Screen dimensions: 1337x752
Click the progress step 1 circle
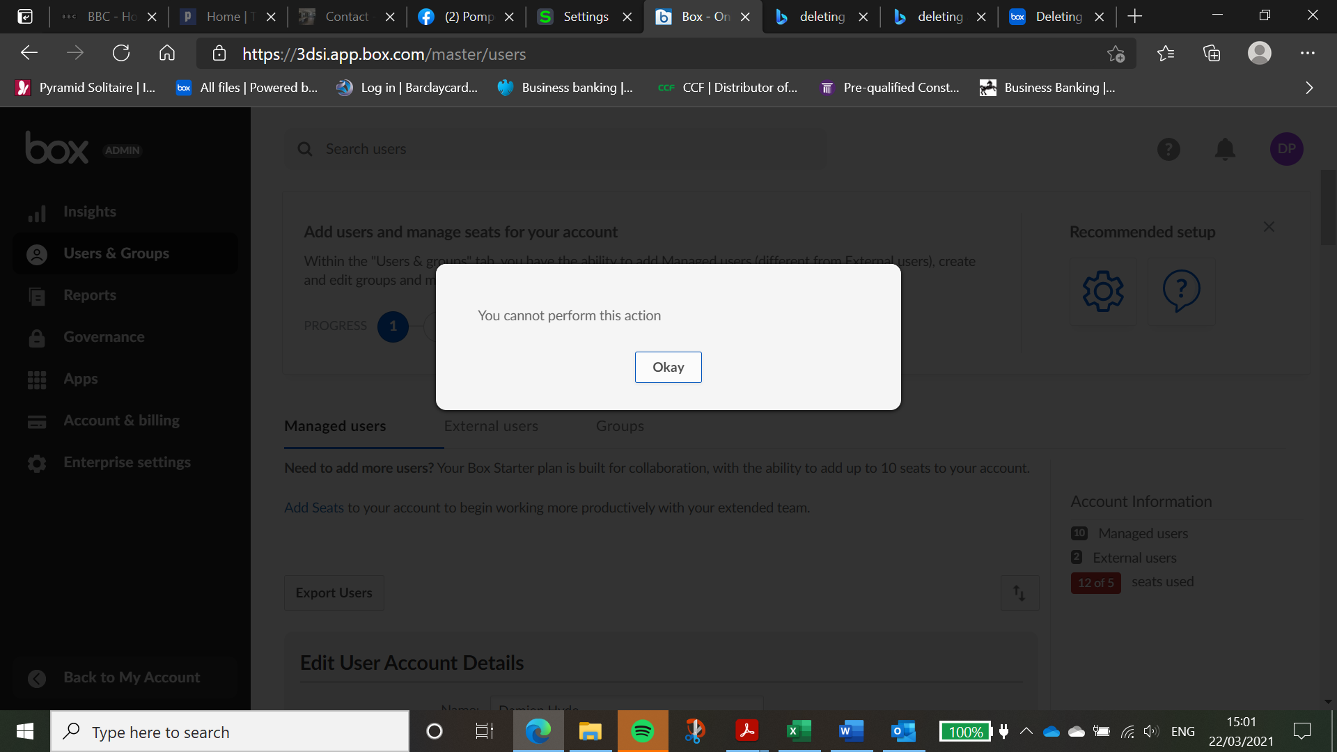[x=393, y=326]
